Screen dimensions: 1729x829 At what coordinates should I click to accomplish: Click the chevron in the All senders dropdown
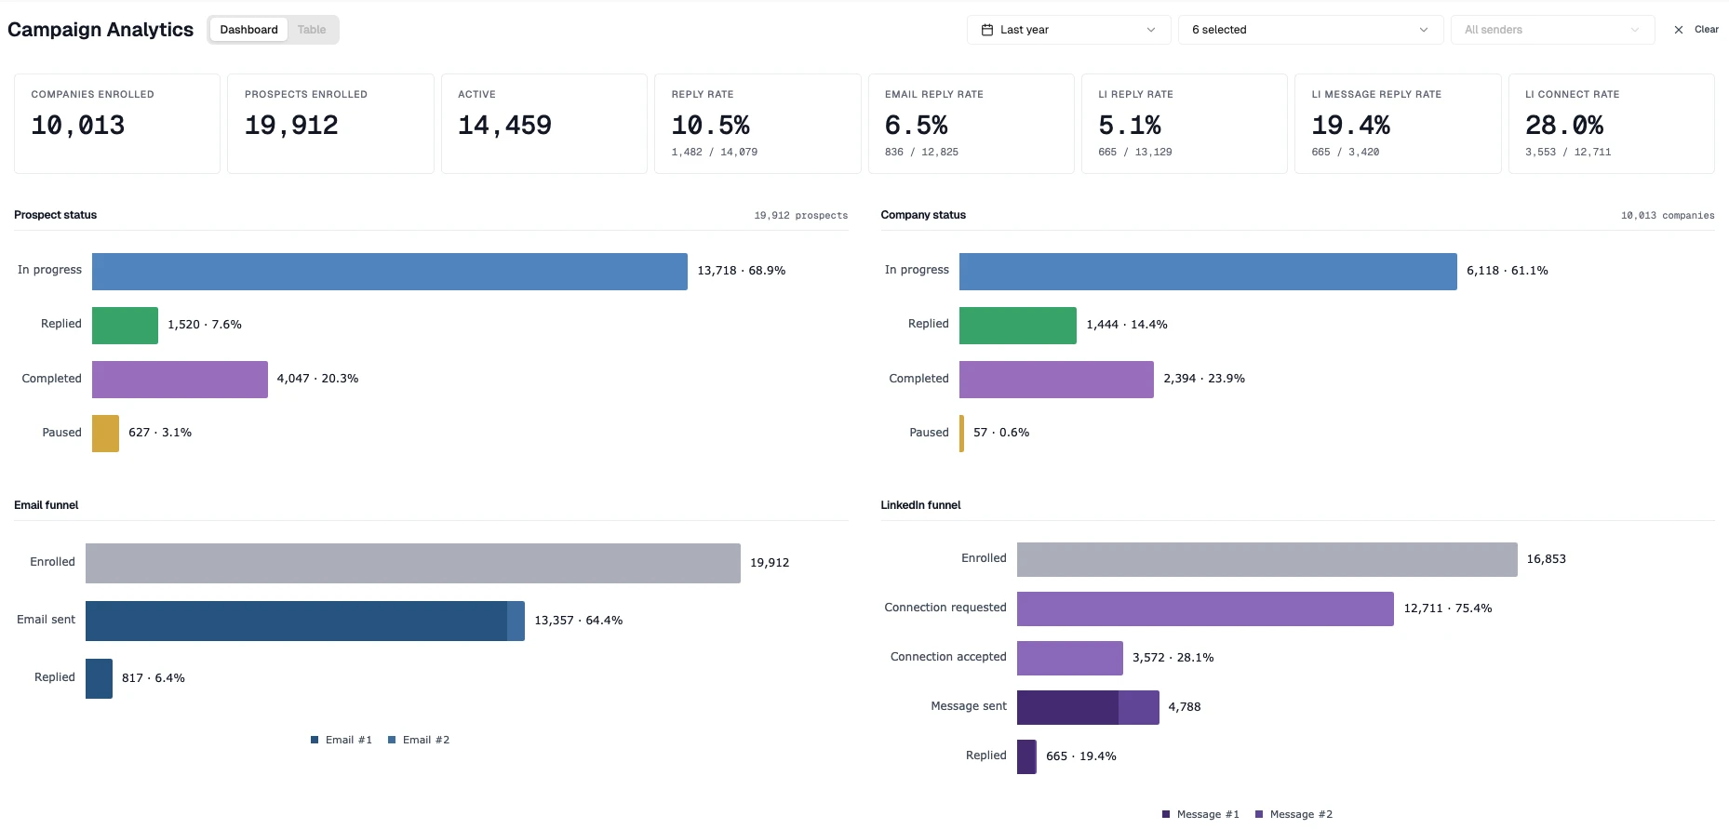[1635, 30]
